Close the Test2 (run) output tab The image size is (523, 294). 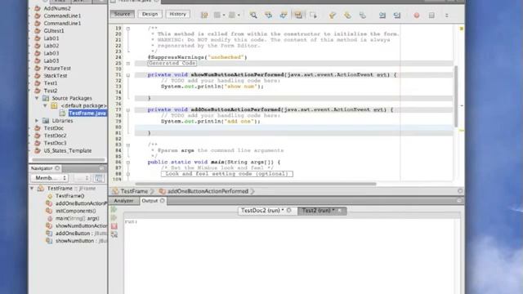(340, 211)
